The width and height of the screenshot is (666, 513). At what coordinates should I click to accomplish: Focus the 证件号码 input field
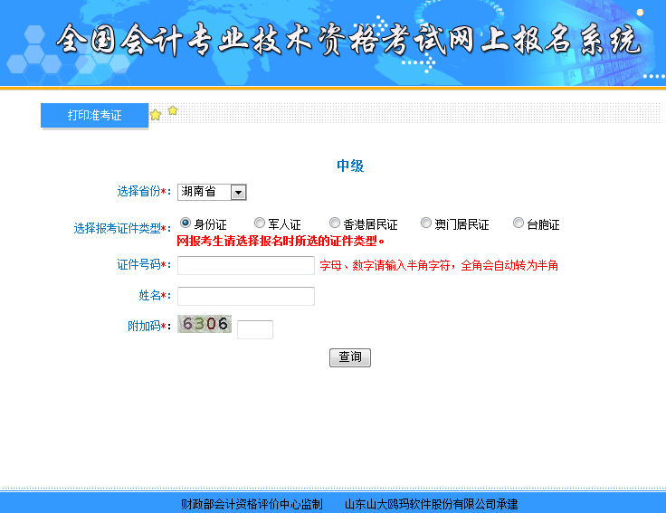click(246, 265)
